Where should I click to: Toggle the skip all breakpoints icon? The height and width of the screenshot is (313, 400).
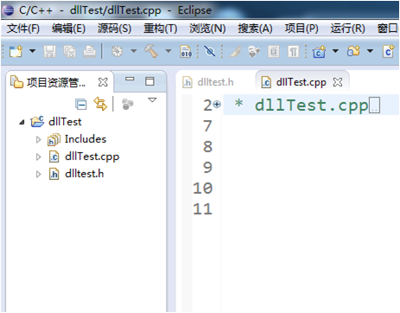click(x=210, y=51)
